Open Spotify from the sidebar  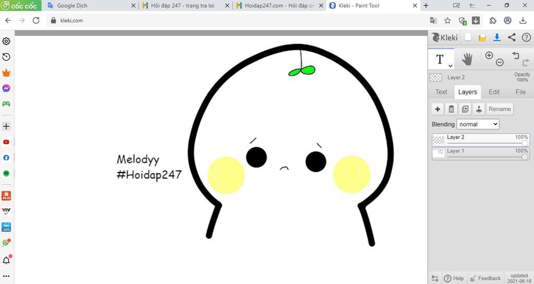click(x=6, y=174)
